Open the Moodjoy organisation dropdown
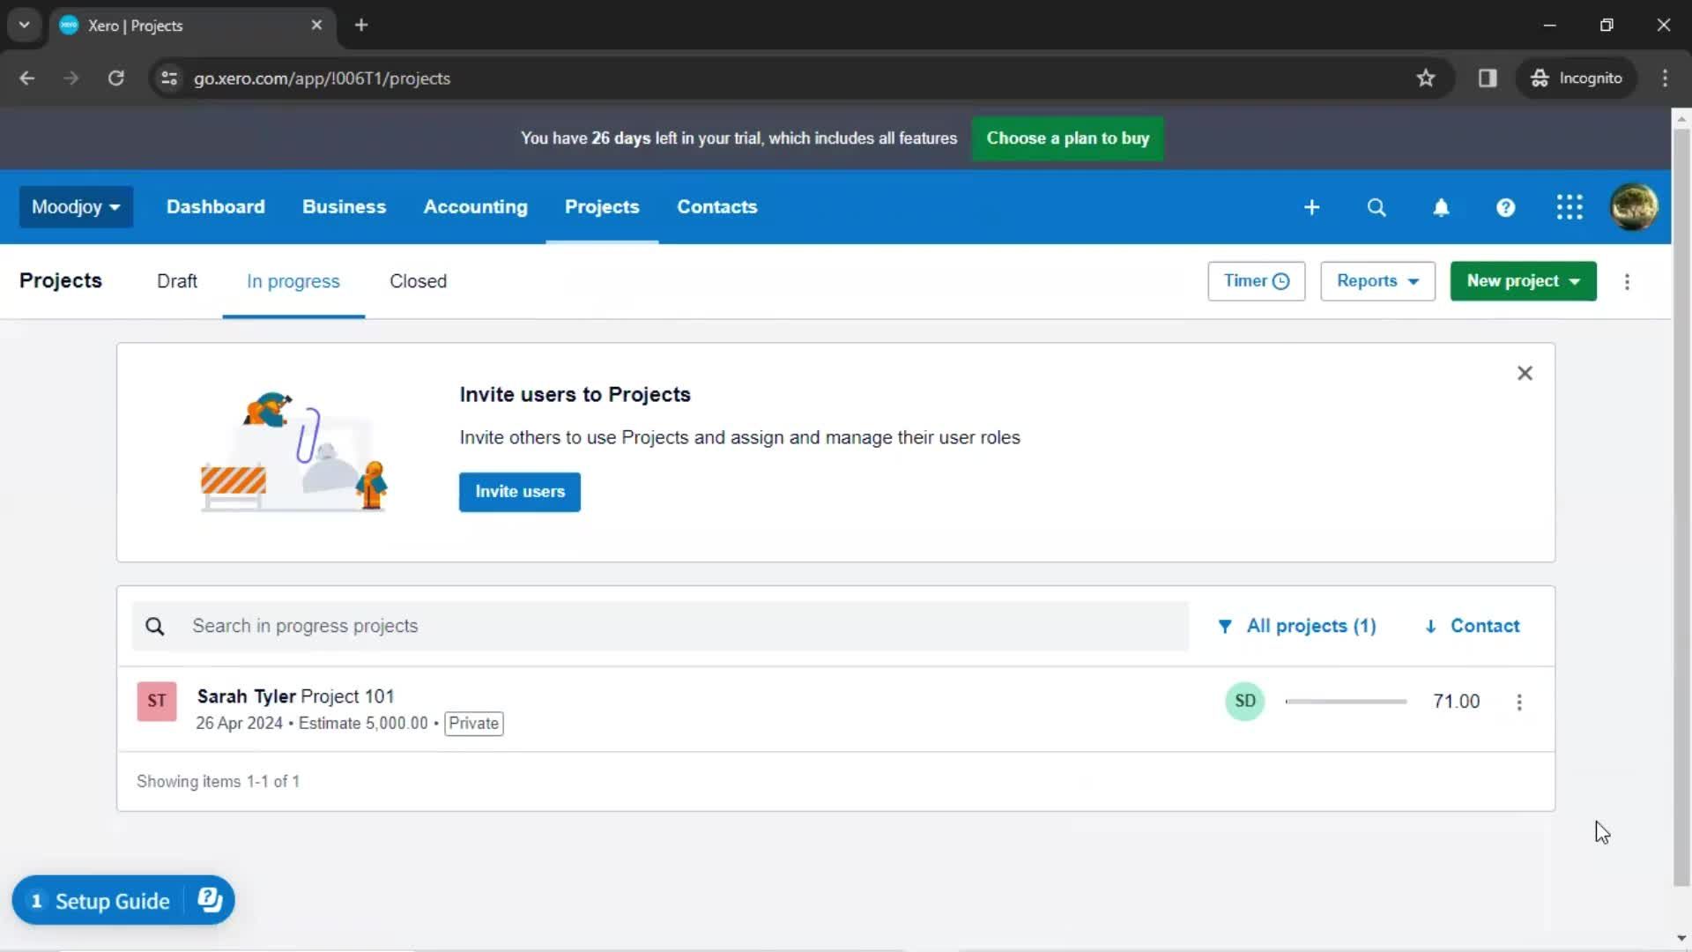 pyautogui.click(x=76, y=207)
